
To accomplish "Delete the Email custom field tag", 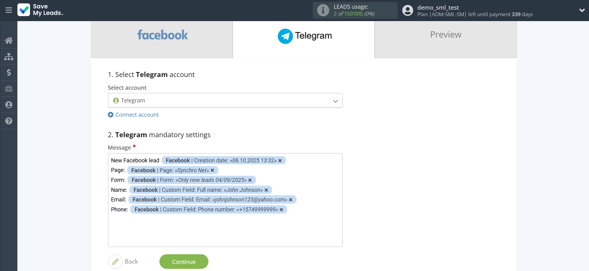I will click(291, 200).
